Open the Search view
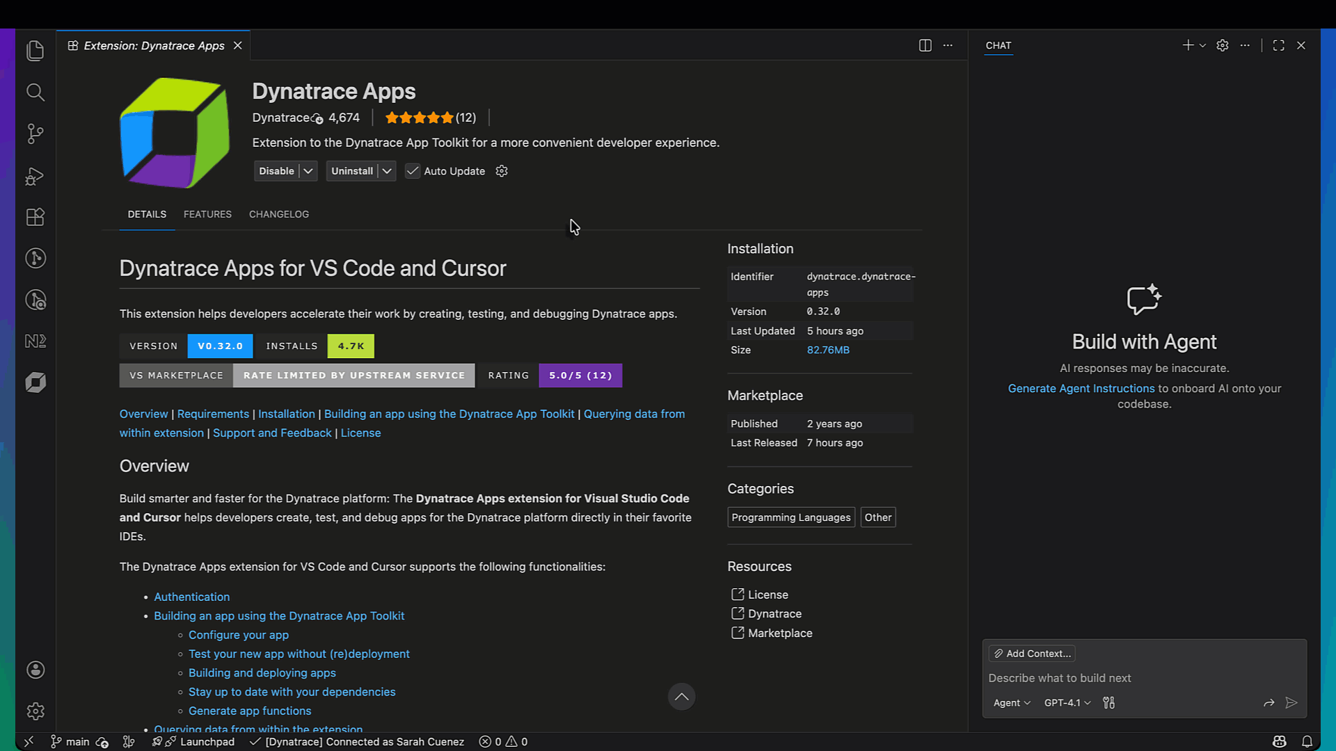1336x751 pixels. [x=35, y=92]
